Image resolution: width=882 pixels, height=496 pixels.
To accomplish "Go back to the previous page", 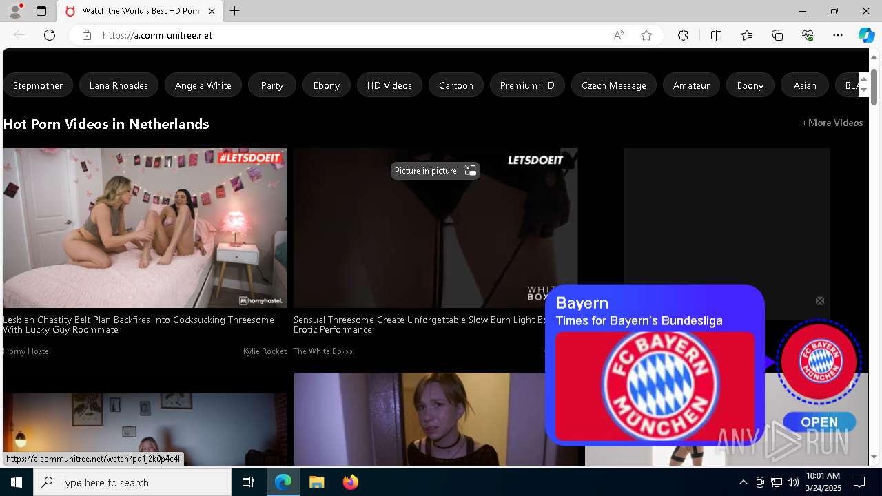I will 19,35.
